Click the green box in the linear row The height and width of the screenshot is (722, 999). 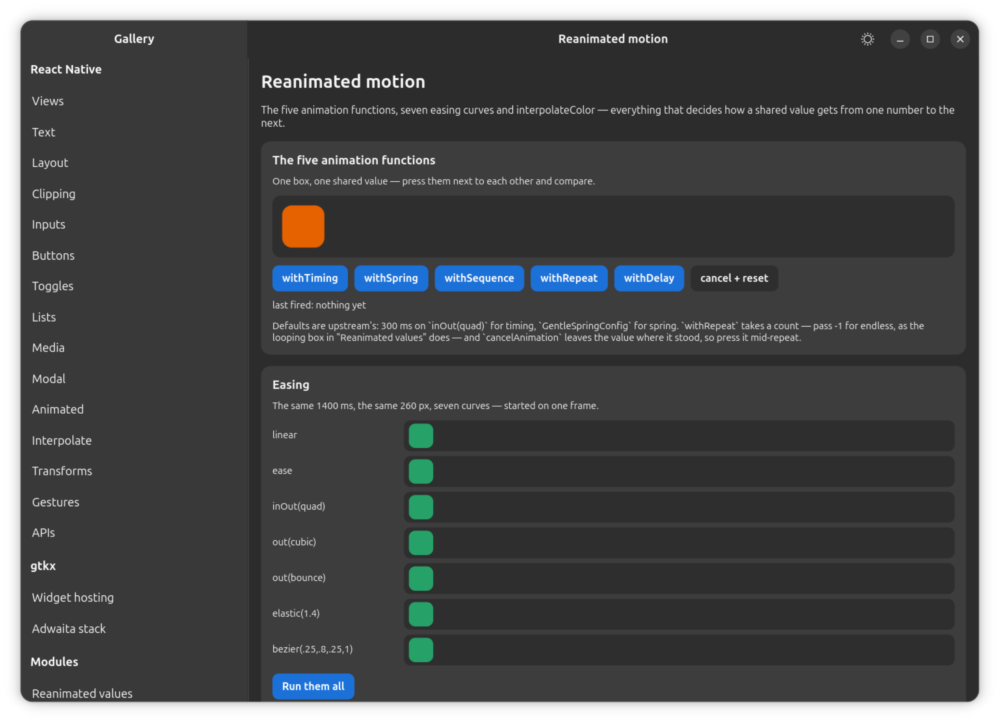421,436
